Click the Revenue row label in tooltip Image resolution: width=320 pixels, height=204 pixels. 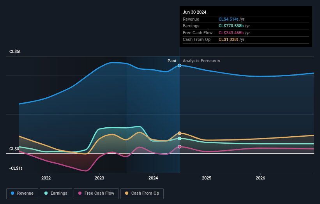click(x=191, y=19)
